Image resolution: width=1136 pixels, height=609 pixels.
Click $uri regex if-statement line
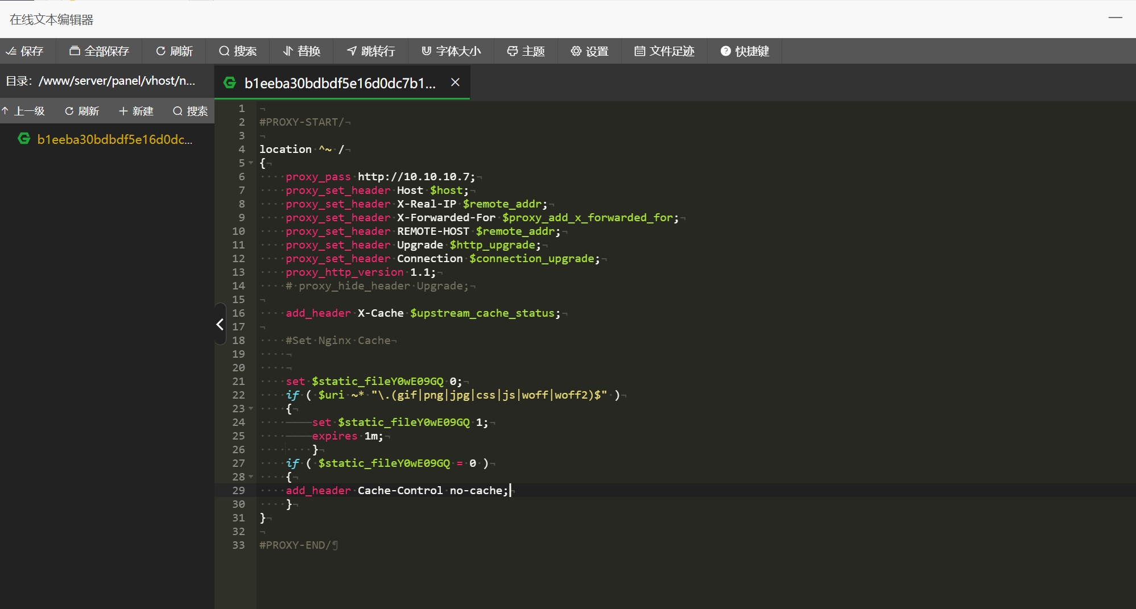tap(453, 395)
